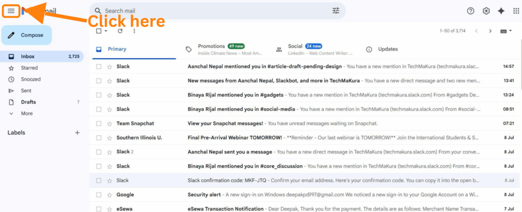Create new label with plus icon

coord(77,133)
